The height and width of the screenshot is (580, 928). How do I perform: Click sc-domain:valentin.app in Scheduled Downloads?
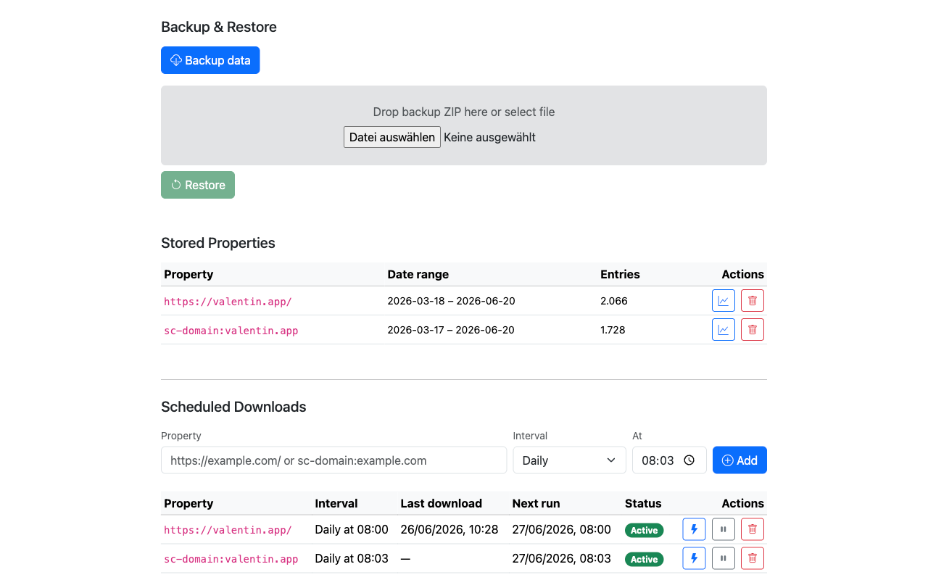231,559
